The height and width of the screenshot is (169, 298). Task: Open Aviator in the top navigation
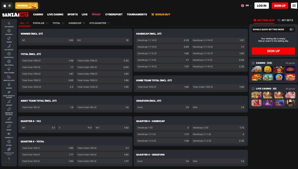96,14
